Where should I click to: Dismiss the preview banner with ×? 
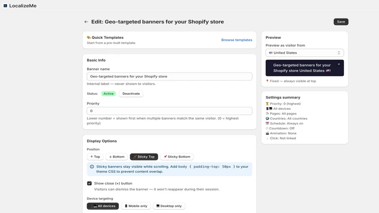(x=339, y=64)
